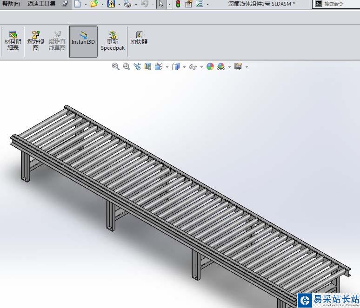Click the Display Style cube icon

176,66
